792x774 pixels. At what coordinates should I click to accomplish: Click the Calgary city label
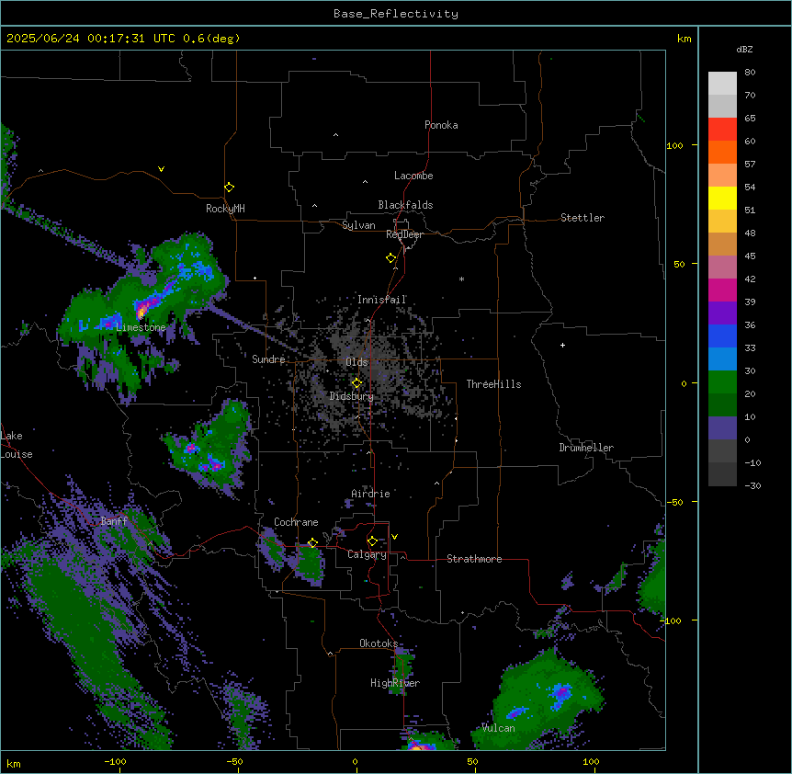click(x=367, y=554)
